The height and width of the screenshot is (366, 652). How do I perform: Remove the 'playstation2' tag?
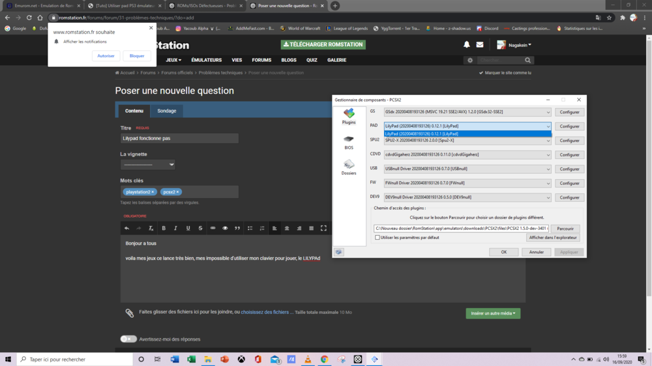[153, 192]
